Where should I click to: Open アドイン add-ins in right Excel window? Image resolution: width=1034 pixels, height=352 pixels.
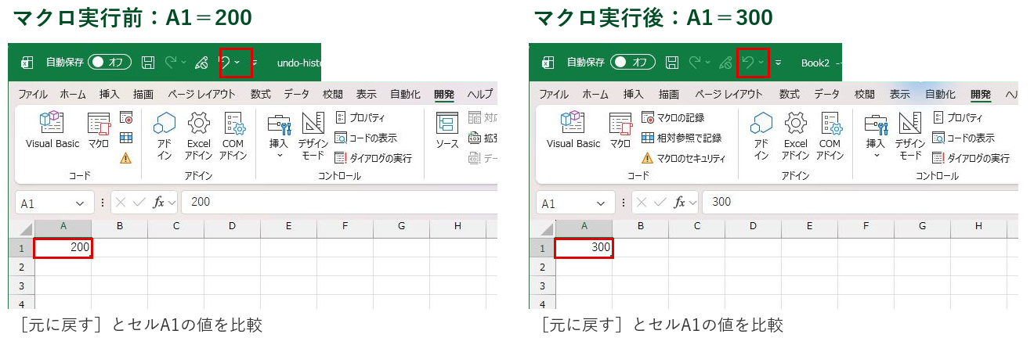click(761, 135)
